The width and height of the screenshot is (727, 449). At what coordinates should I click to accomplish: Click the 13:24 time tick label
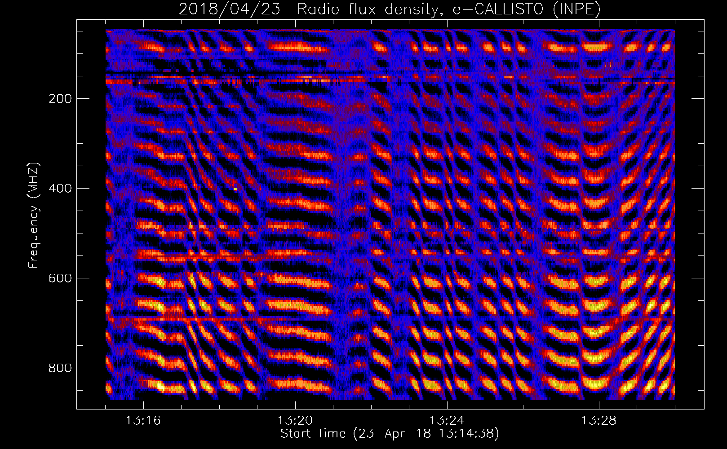(447, 421)
